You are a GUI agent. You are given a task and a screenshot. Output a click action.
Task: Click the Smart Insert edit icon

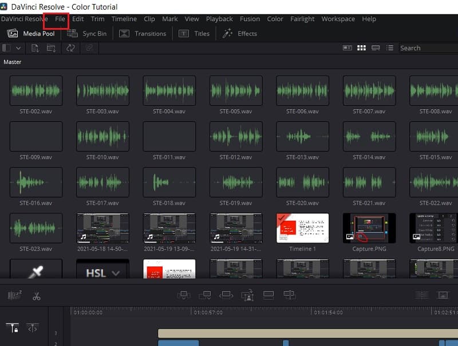click(x=184, y=295)
